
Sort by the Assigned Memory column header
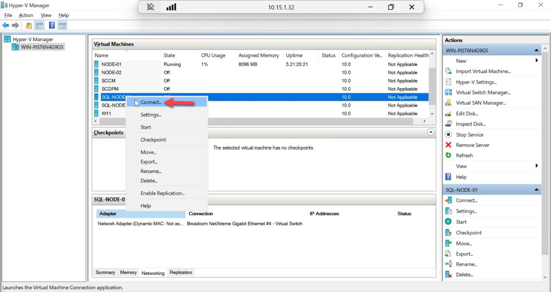click(x=259, y=56)
